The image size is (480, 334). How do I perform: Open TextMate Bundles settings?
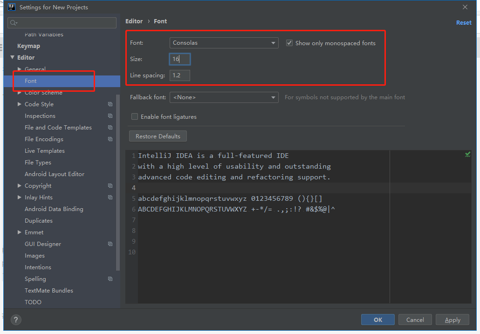click(49, 291)
